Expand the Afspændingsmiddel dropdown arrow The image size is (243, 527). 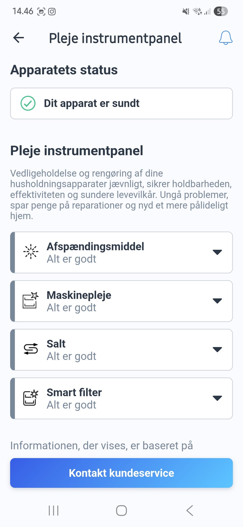point(217,252)
